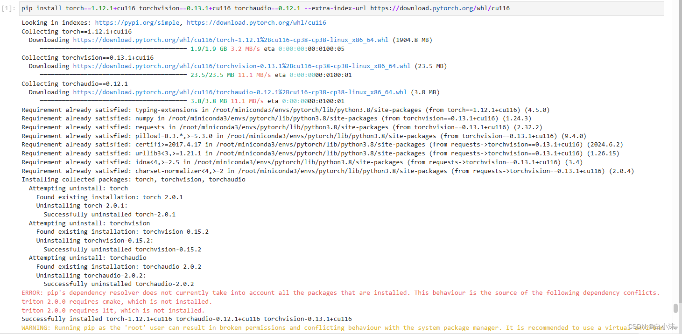
Task: Click the torch-1.12.1 wheel download link
Action: (x=230, y=40)
